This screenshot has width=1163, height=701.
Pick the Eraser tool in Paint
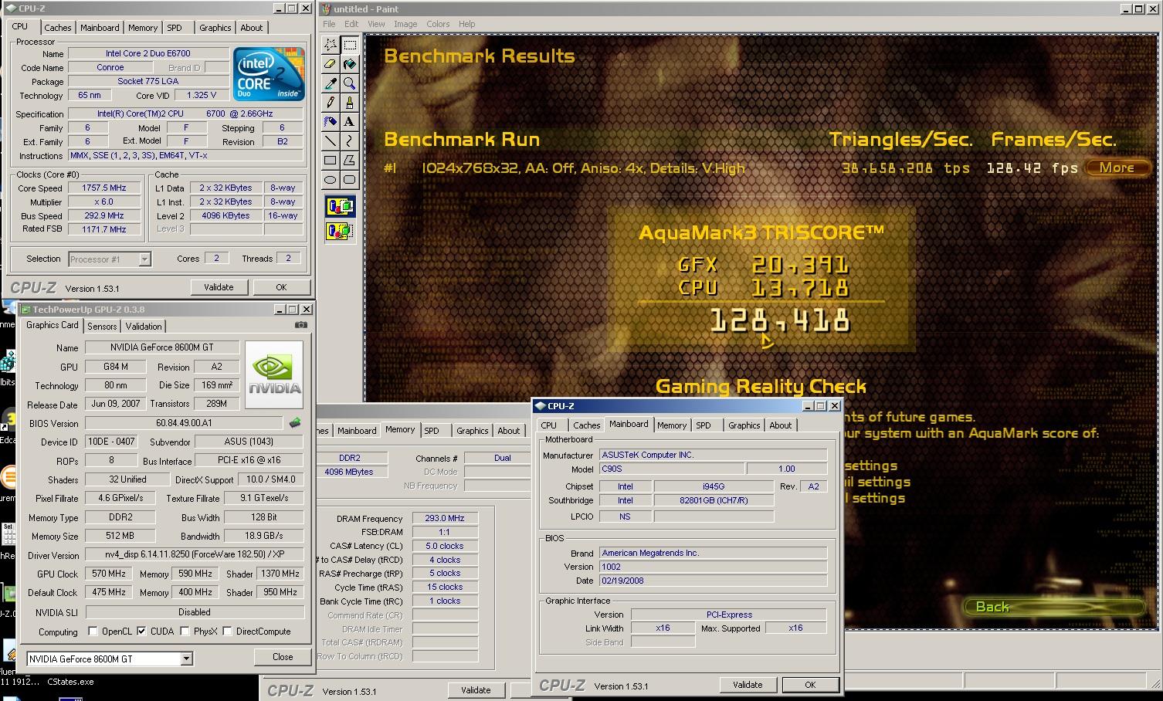[331, 64]
